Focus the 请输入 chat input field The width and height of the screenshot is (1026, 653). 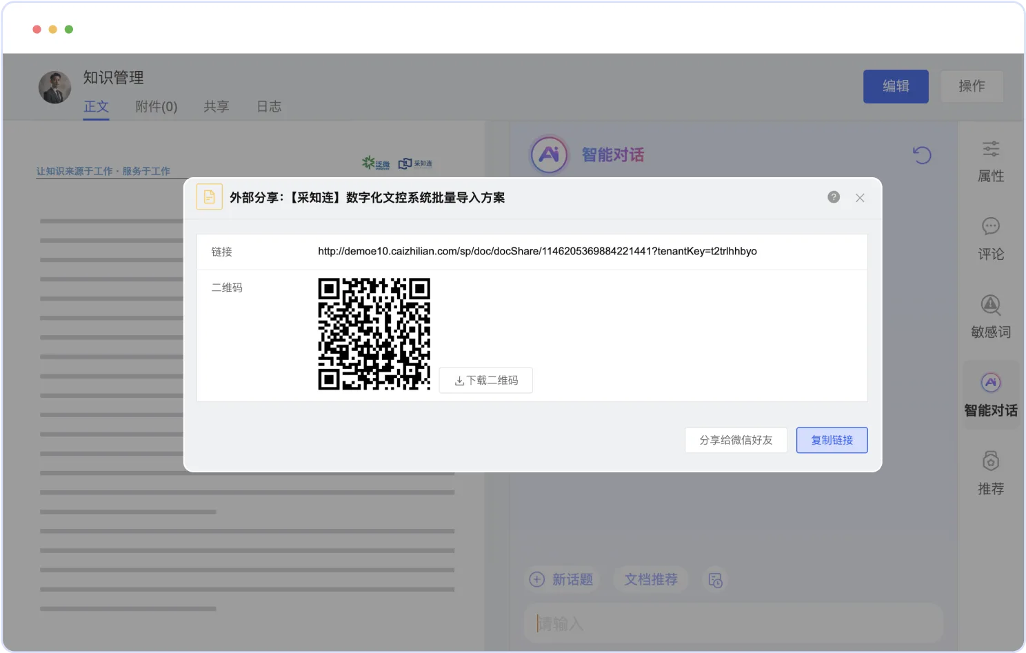click(x=733, y=624)
